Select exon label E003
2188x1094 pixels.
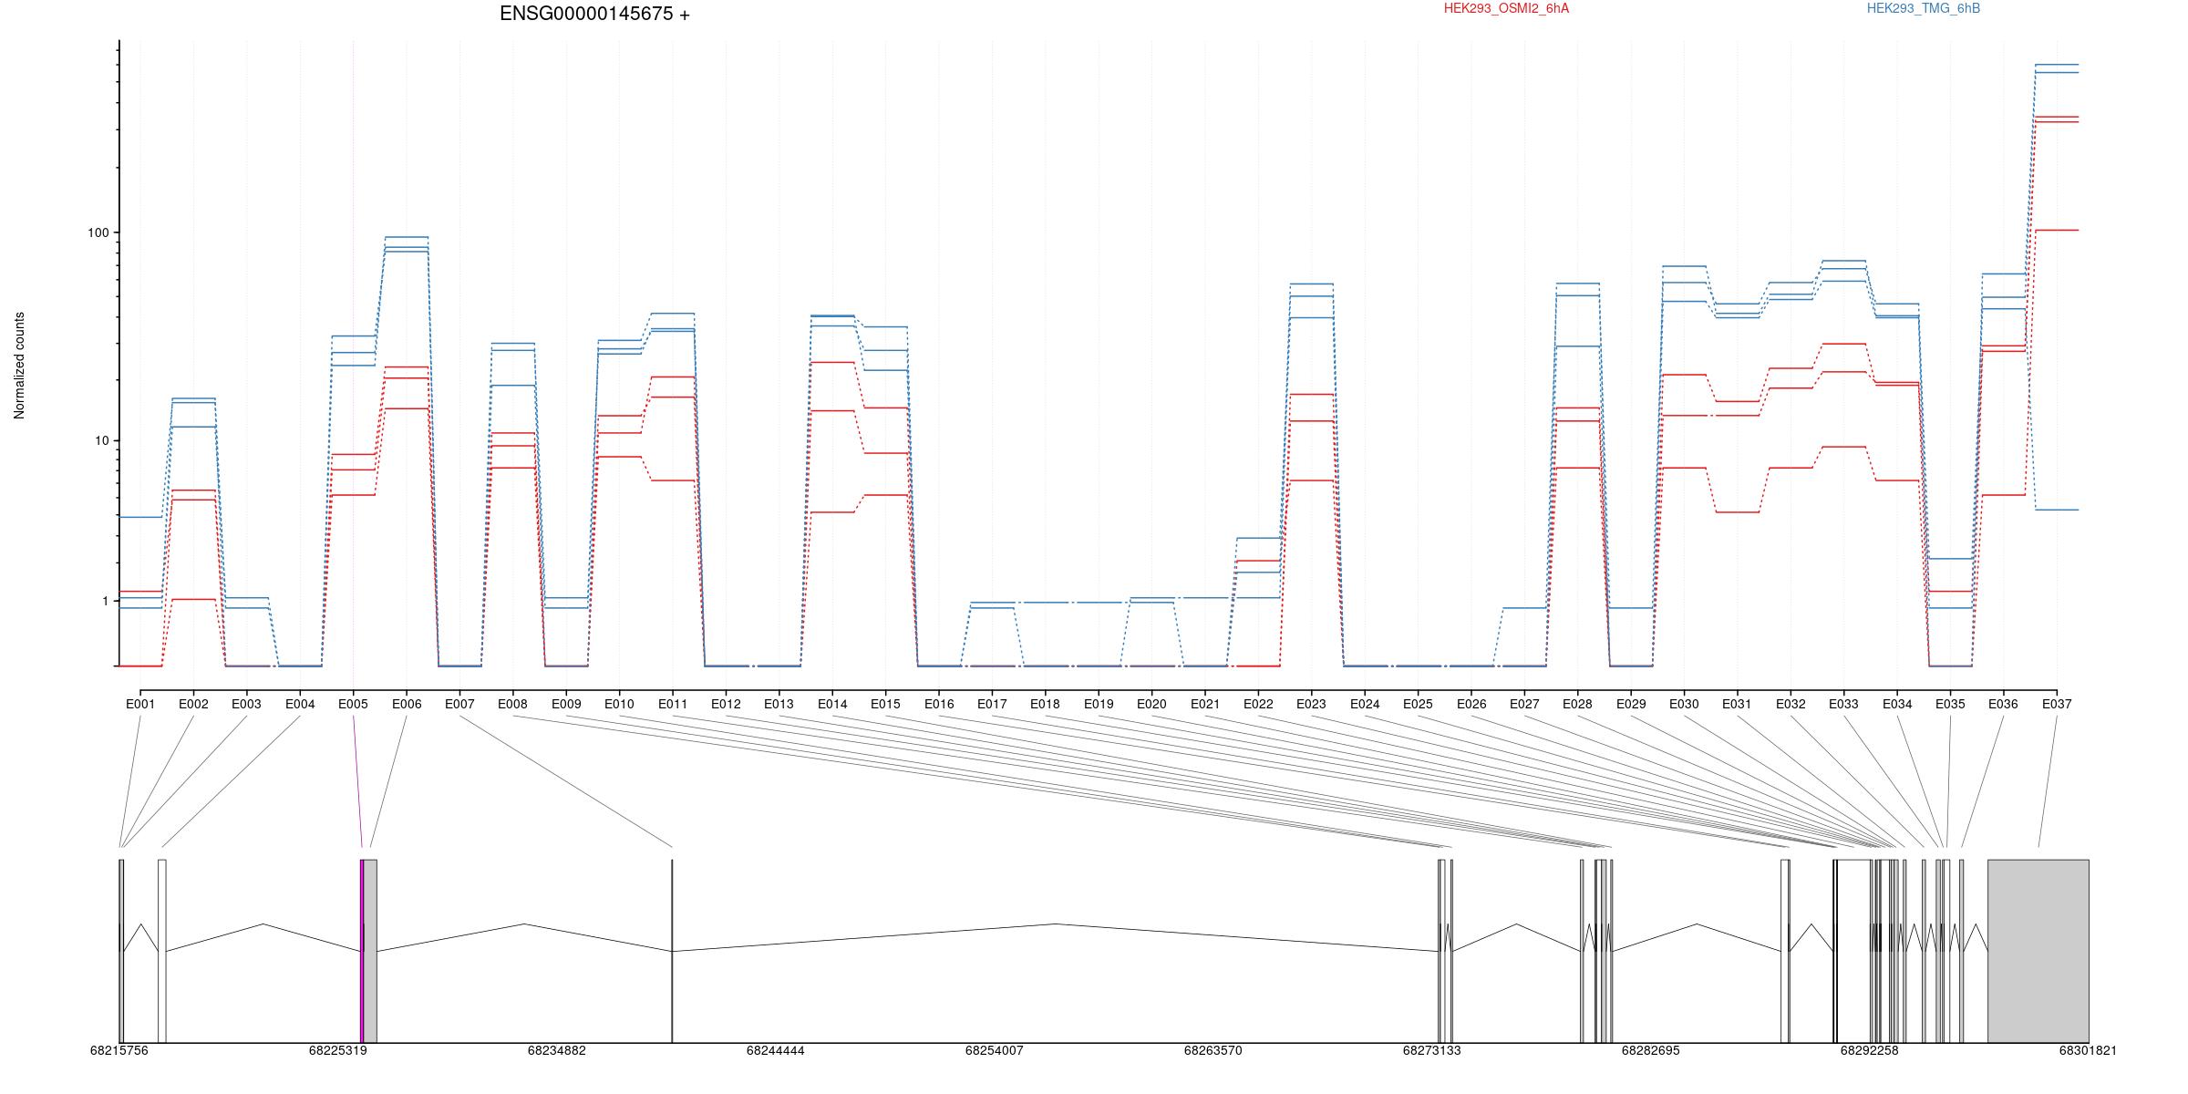pyautogui.click(x=246, y=704)
